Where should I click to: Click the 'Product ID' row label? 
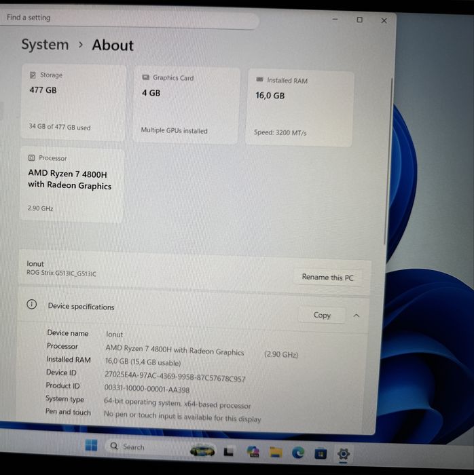pyautogui.click(x=62, y=385)
